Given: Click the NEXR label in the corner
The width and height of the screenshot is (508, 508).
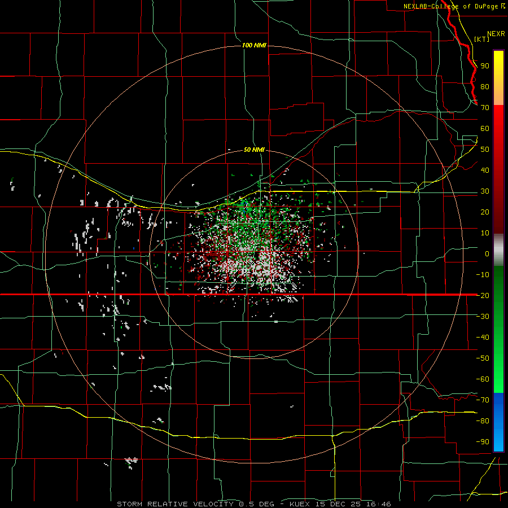Looking at the screenshot, I should [496, 34].
